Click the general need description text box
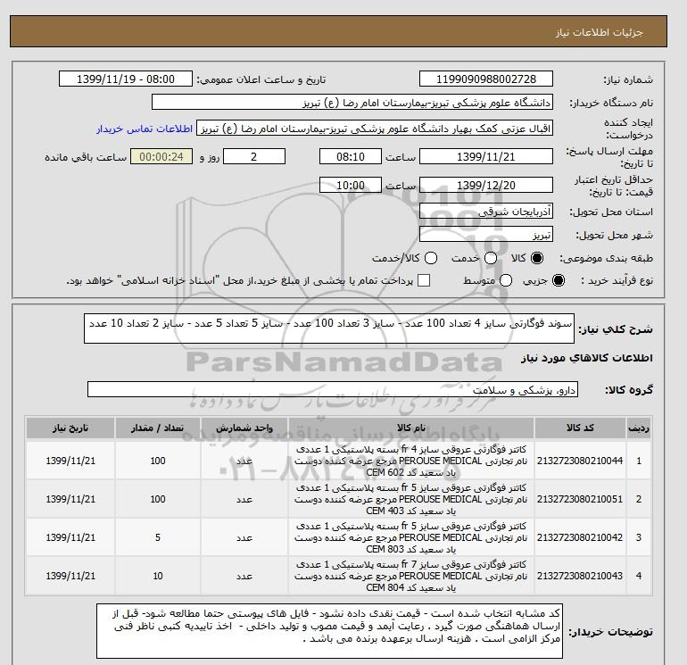 coord(329,328)
